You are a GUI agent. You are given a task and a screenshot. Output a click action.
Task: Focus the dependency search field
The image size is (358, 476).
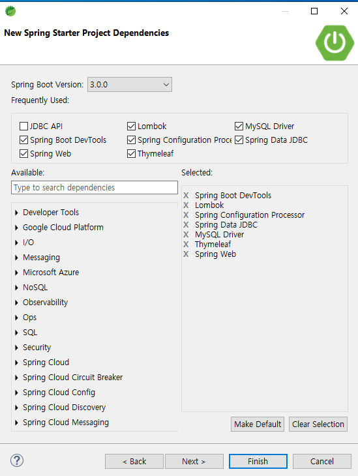tap(95, 188)
